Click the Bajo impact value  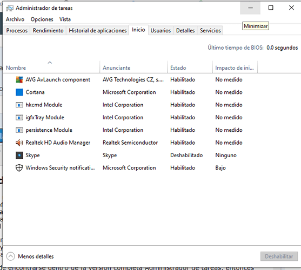click(220, 168)
